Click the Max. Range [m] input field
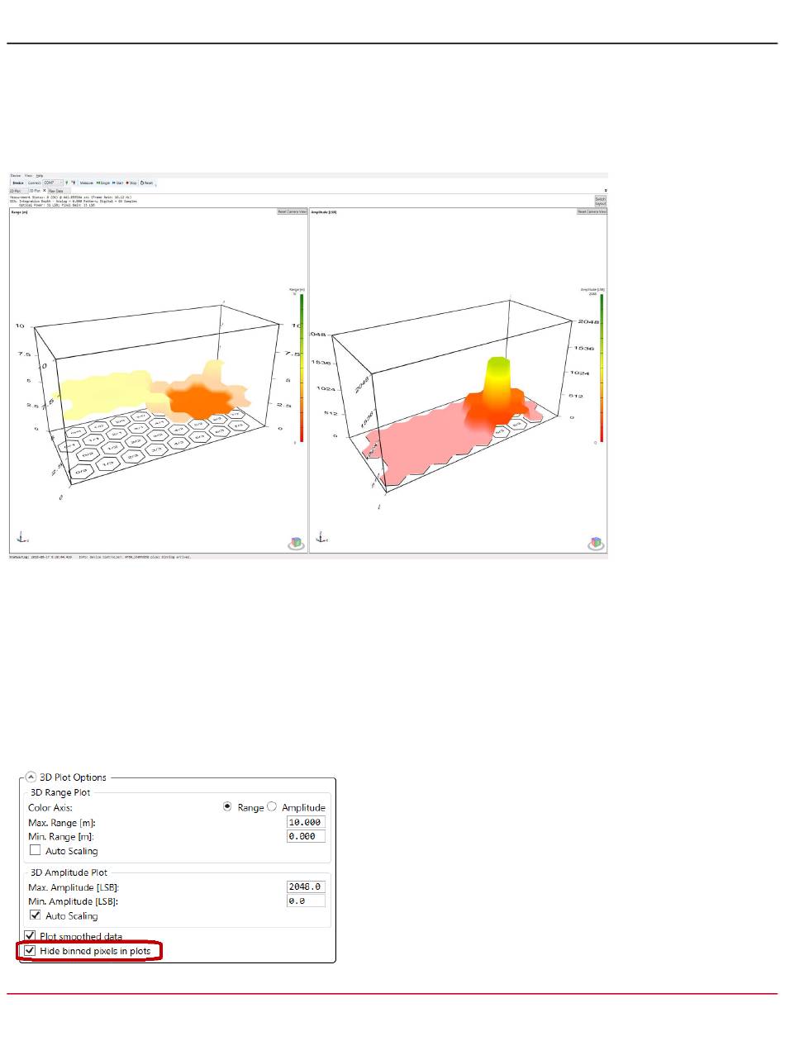This screenshot has height=1041, width=785. click(305, 822)
